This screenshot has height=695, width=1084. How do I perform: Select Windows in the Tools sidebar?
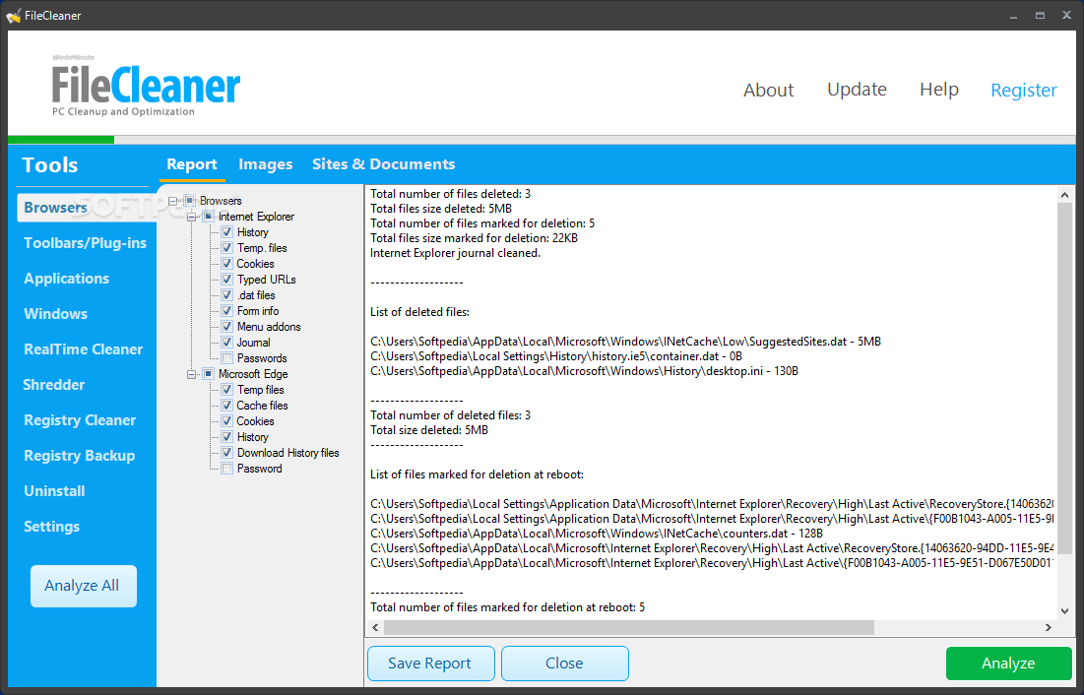click(x=55, y=314)
